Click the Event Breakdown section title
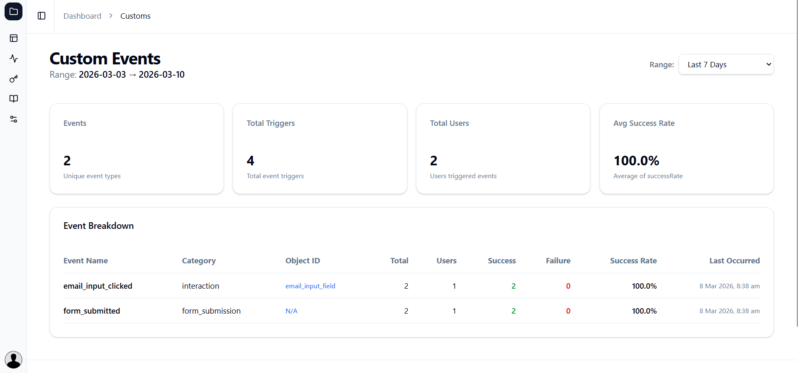 coord(99,226)
